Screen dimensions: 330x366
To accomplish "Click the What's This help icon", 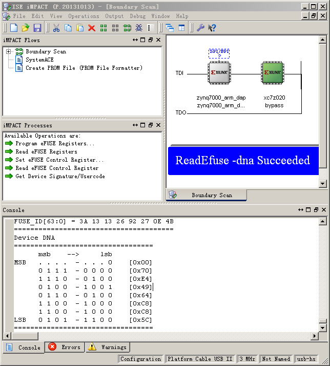I will click(x=212, y=28).
